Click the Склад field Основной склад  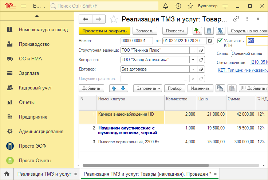tap(249, 53)
